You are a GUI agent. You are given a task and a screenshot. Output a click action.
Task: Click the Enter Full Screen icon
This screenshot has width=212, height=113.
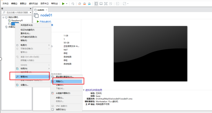(x=106, y=4)
